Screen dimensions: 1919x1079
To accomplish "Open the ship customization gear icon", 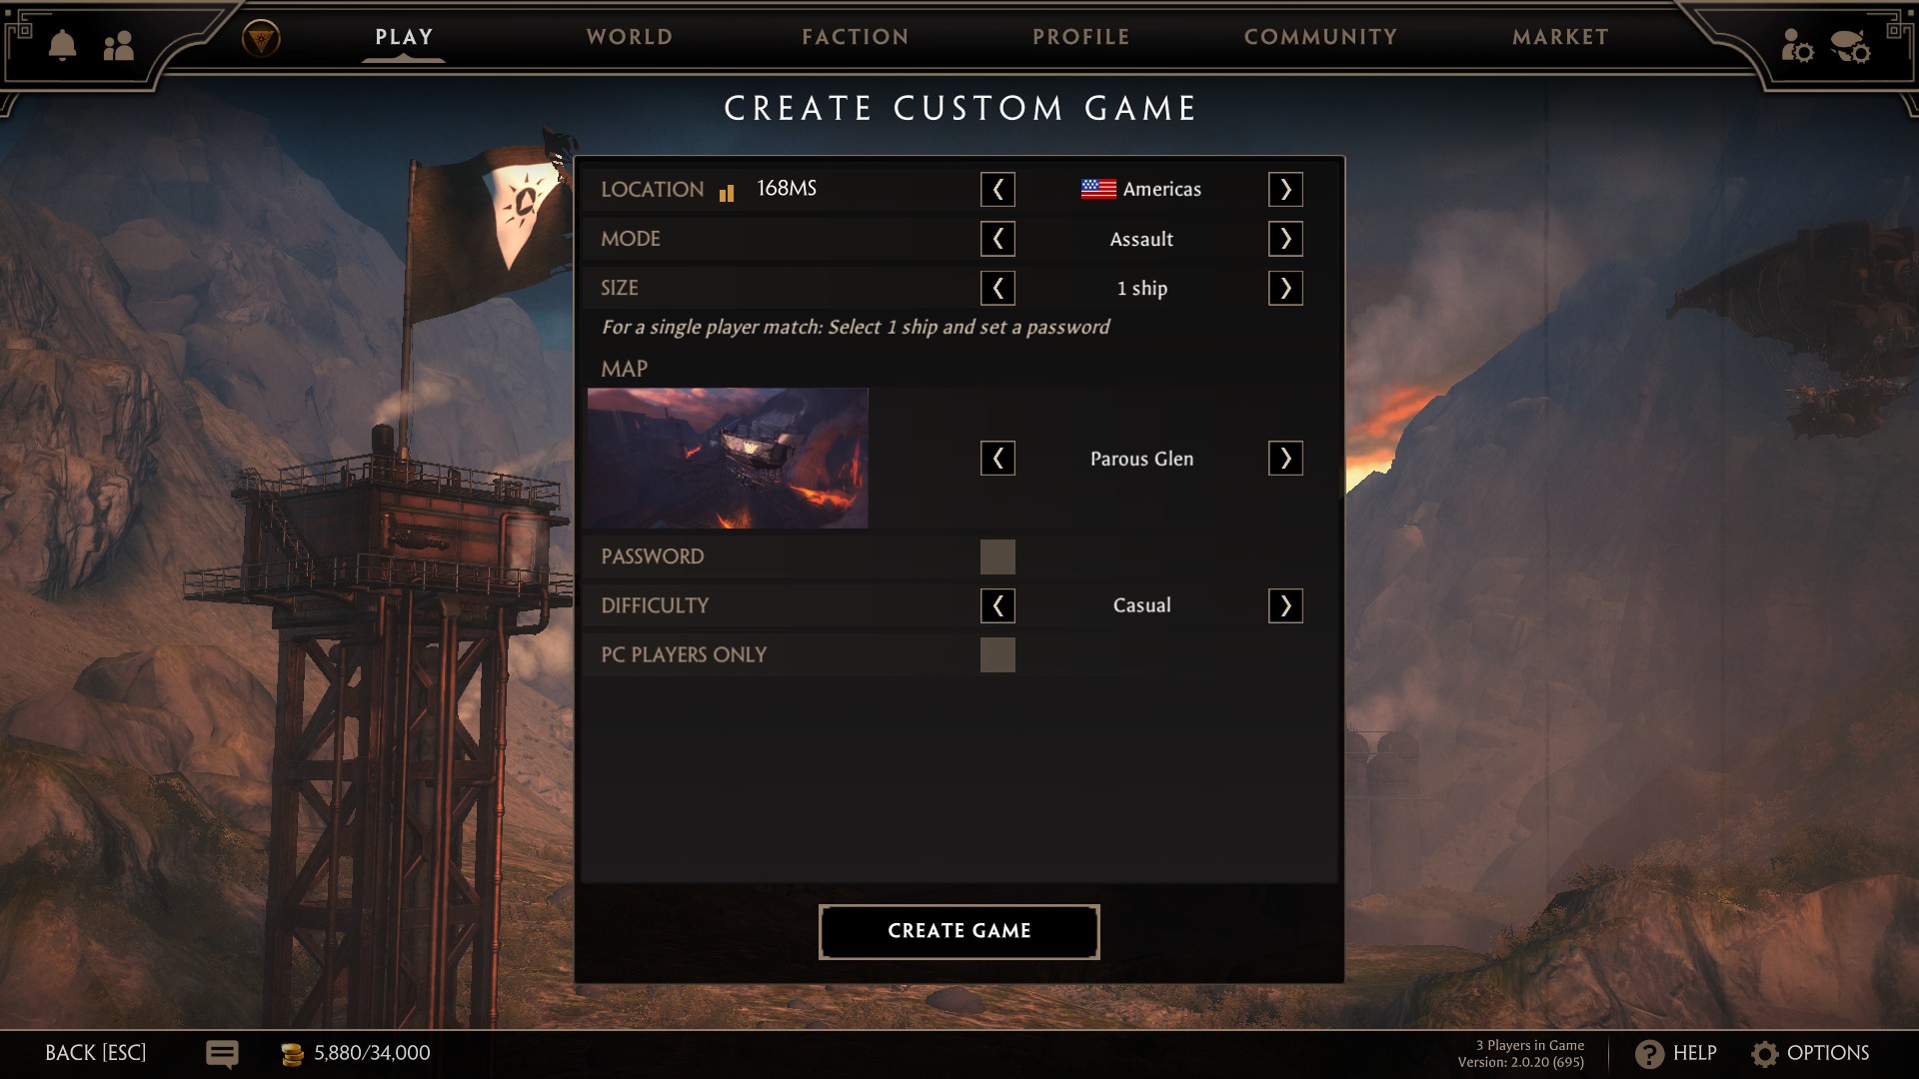I will 1850,45.
